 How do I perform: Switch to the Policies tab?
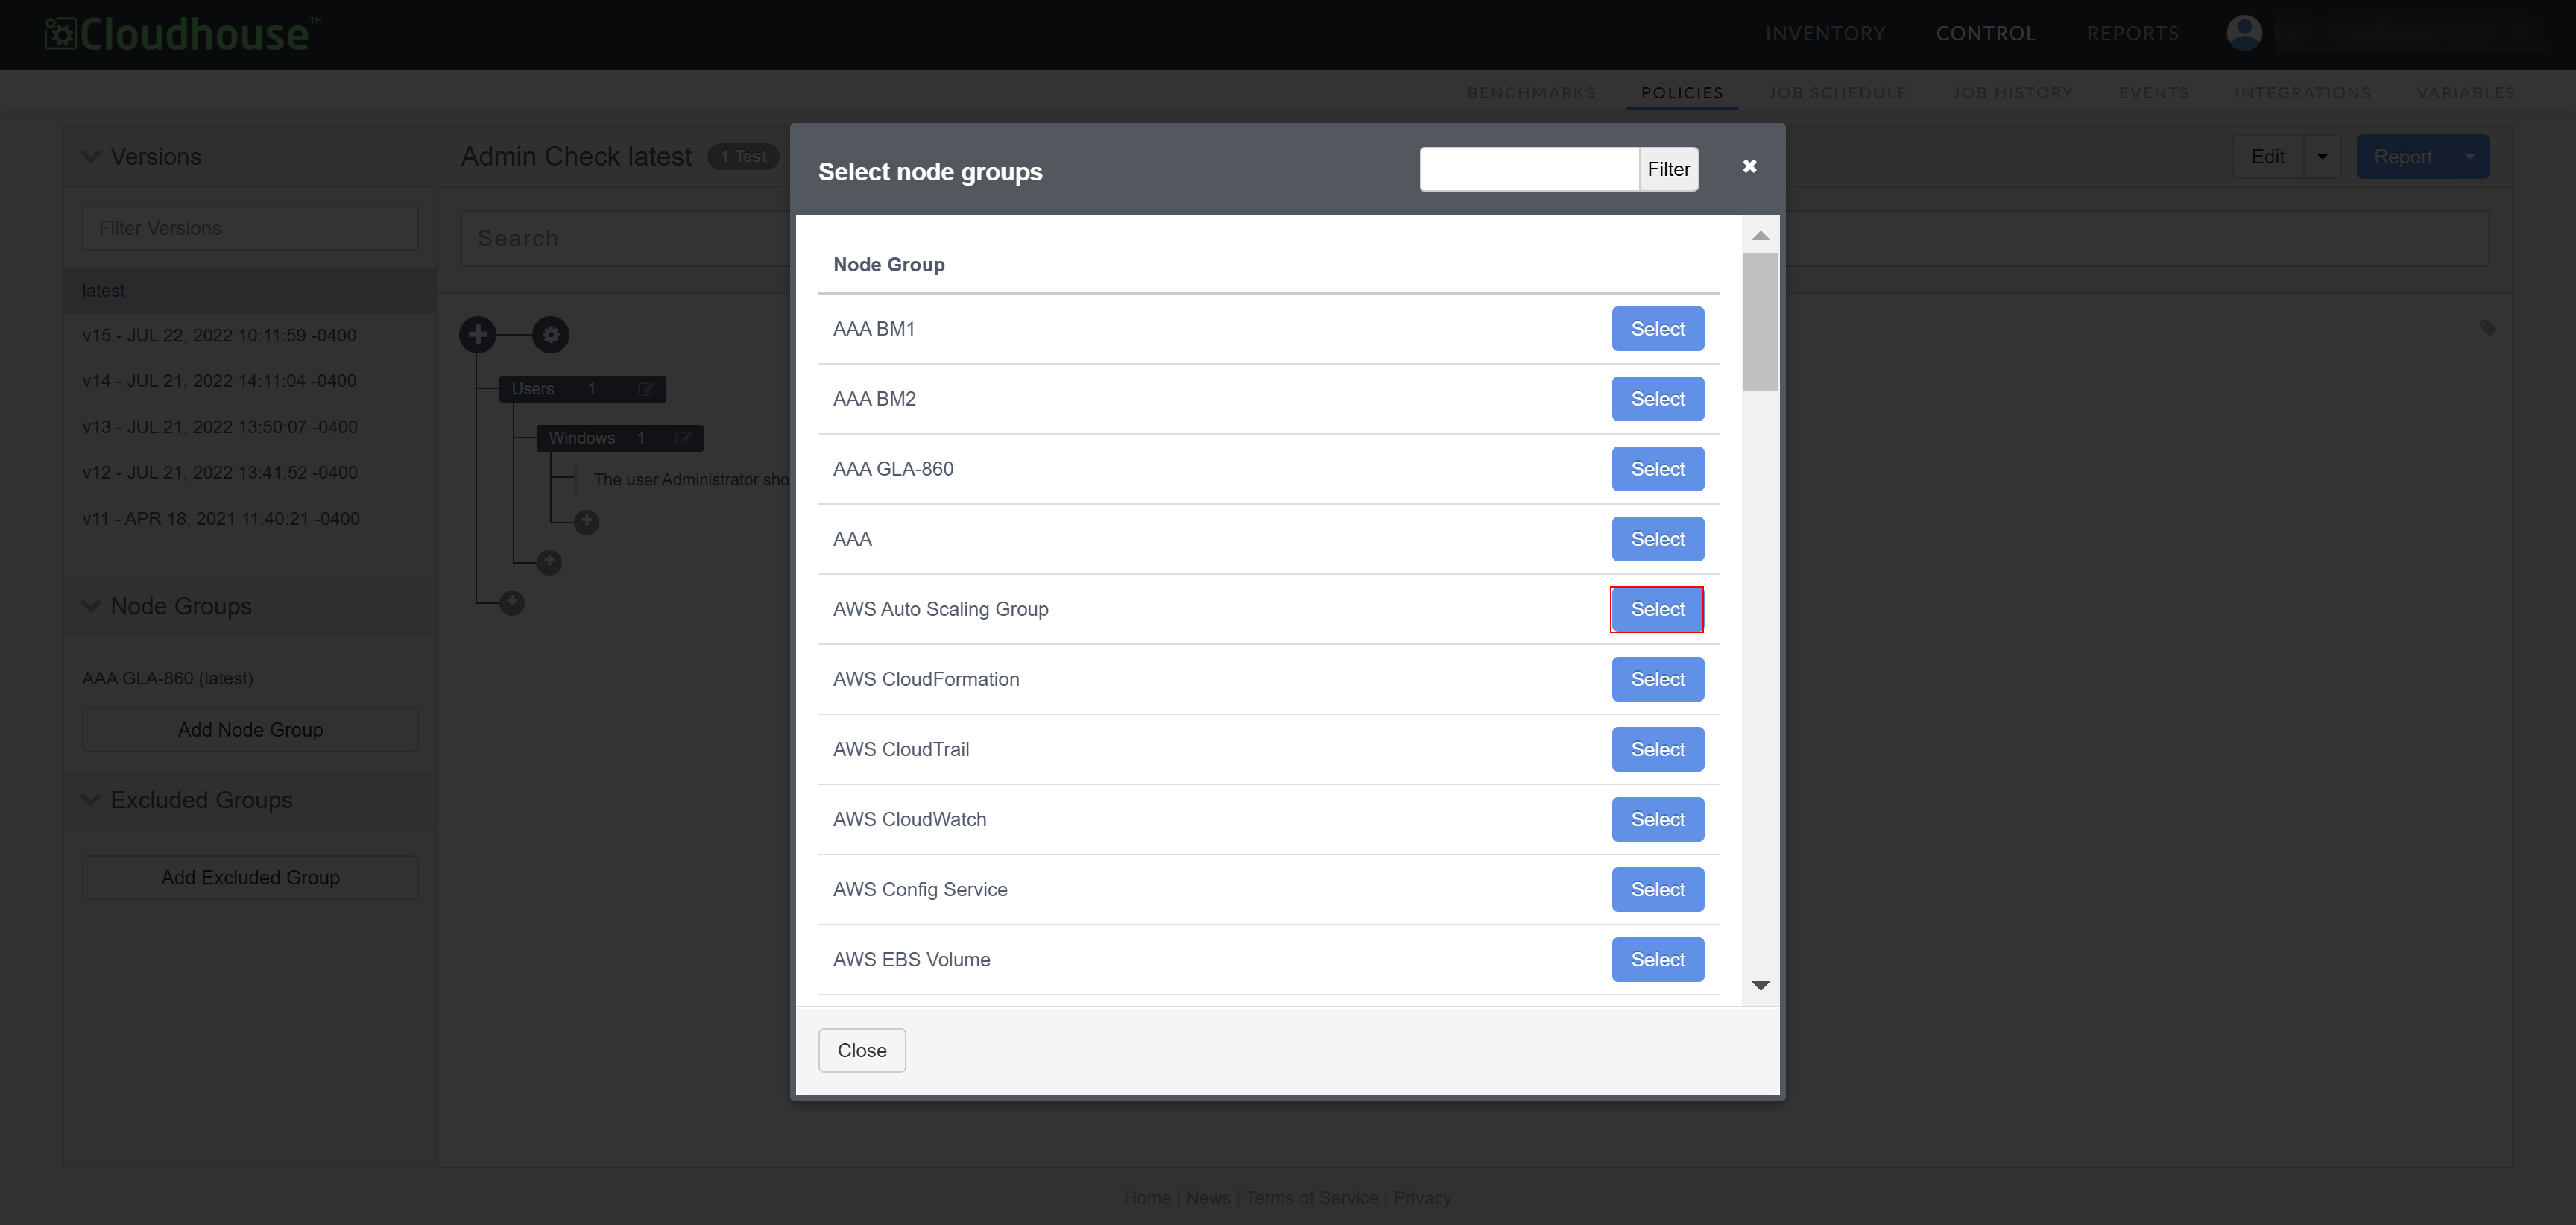coord(1682,92)
